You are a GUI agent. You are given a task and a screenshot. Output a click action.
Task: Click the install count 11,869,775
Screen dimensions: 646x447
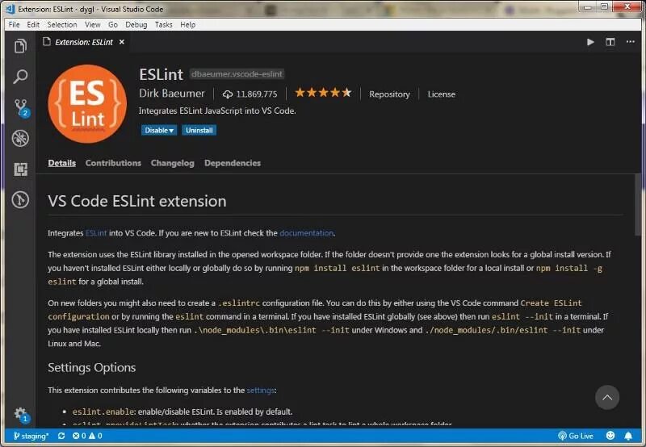250,94
